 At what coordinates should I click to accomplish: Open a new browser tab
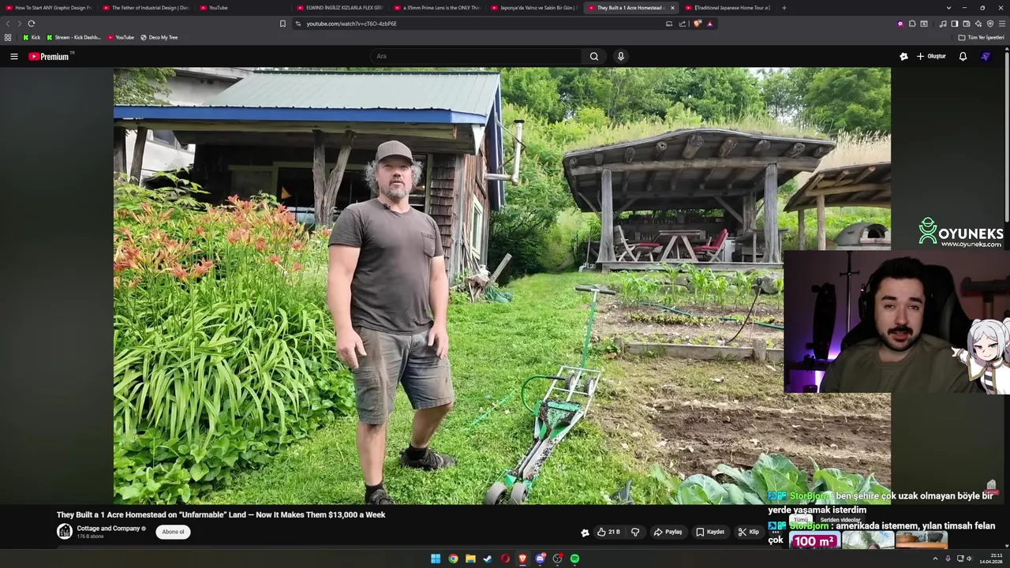point(784,8)
